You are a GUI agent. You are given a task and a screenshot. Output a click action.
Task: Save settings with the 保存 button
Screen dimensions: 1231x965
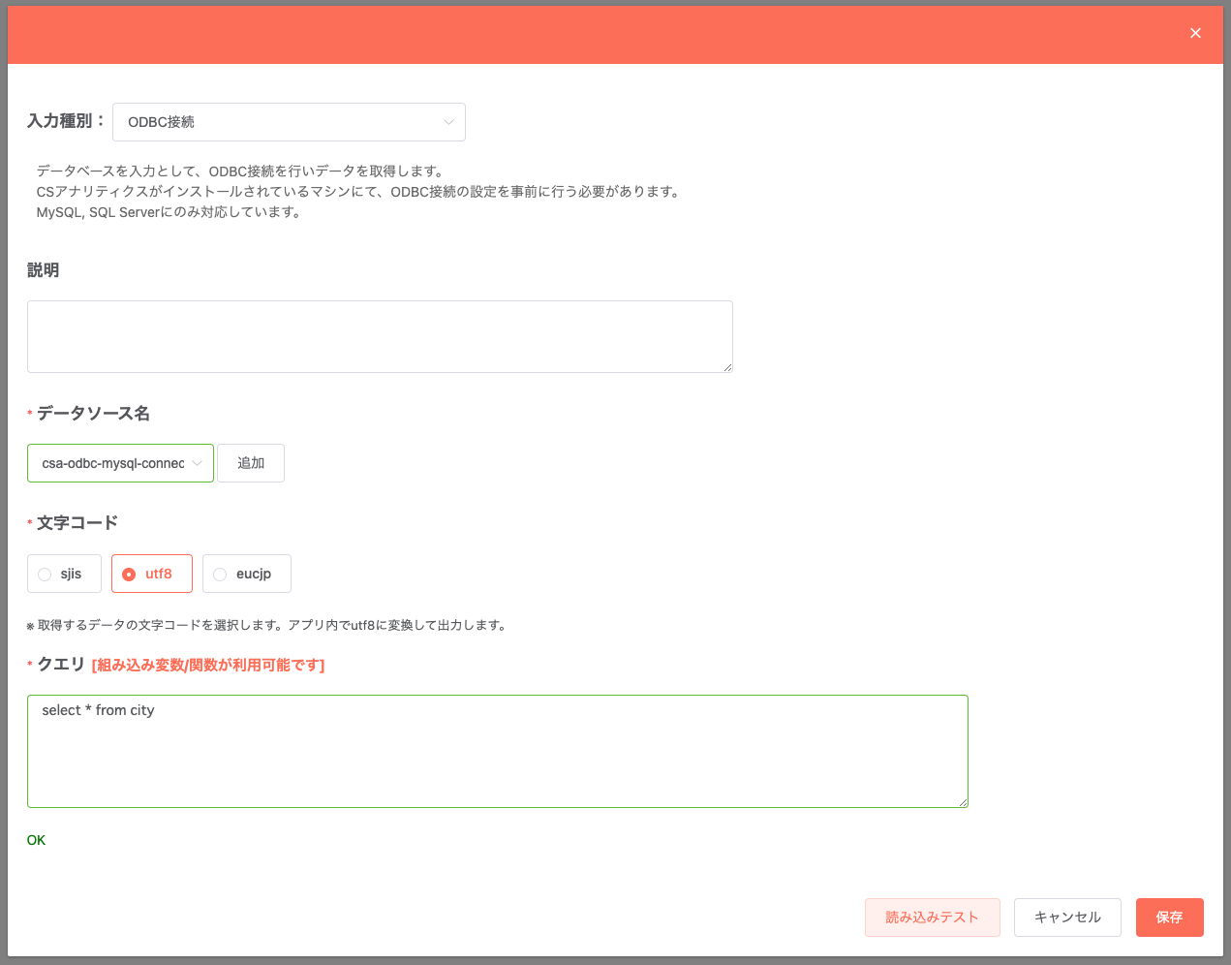coord(1170,918)
